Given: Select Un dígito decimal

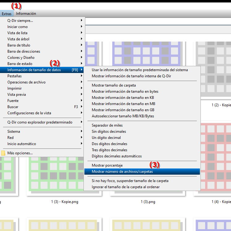Looking at the screenshot, I should pos(142,138).
